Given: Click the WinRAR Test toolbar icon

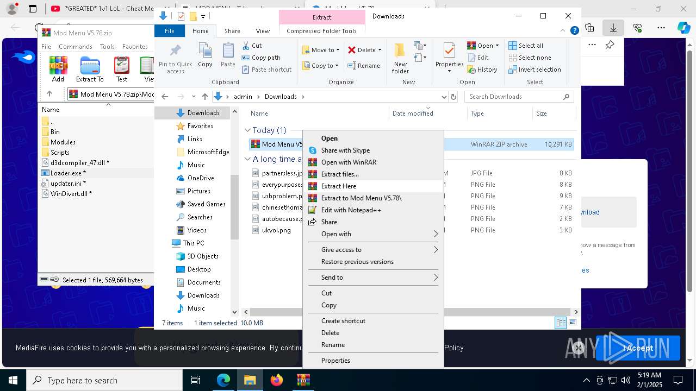Looking at the screenshot, I should (122, 70).
